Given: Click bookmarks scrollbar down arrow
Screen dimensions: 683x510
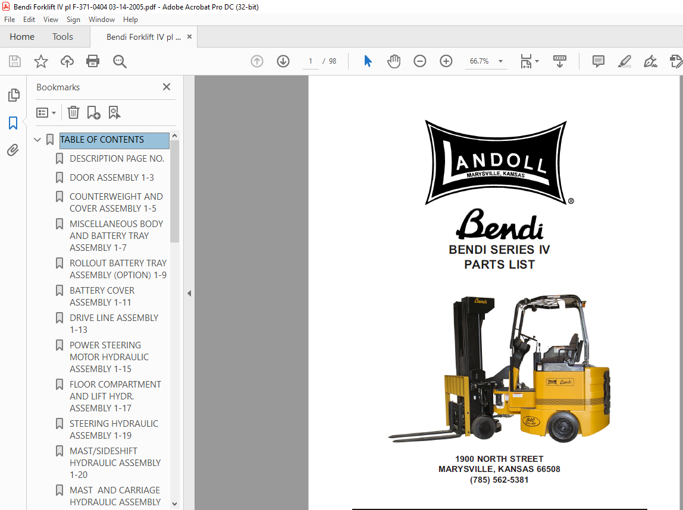Looking at the screenshot, I should (175, 504).
